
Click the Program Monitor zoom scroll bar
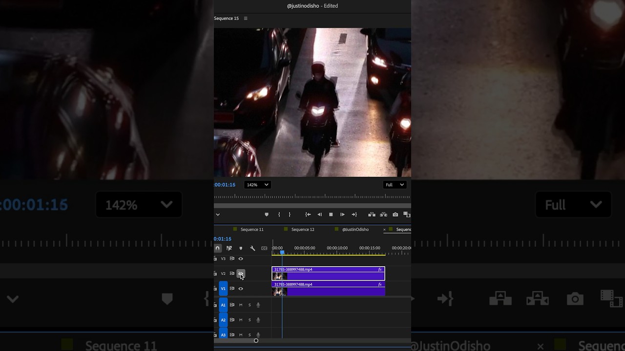tap(312, 206)
